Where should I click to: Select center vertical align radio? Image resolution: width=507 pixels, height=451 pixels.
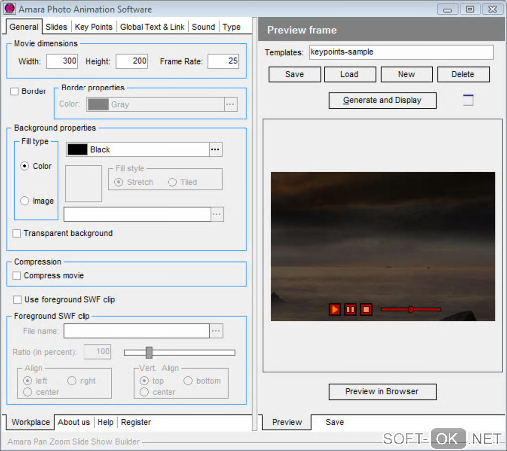(x=144, y=392)
